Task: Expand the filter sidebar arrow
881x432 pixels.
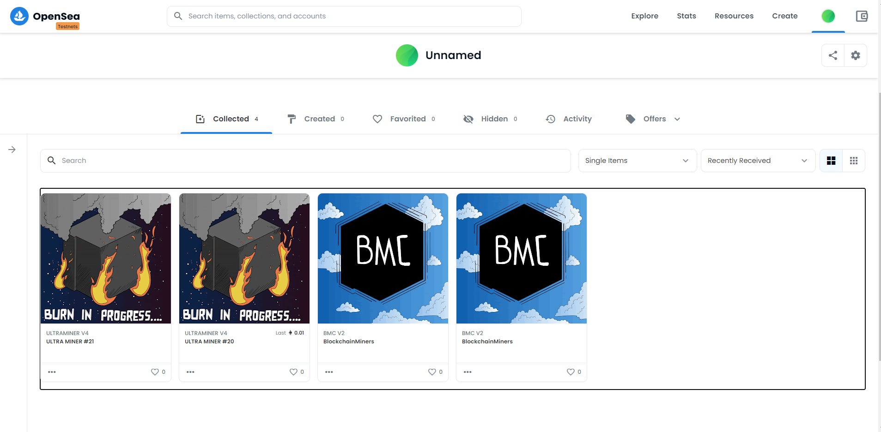Action: (x=12, y=150)
